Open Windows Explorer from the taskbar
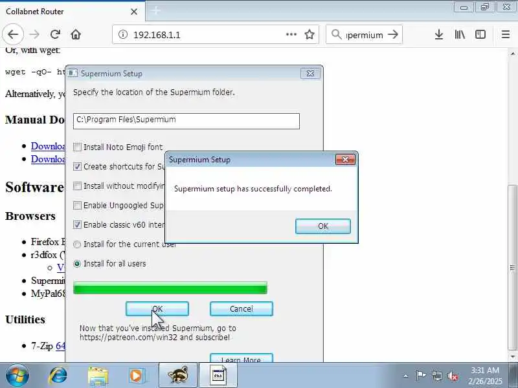 coord(98,376)
